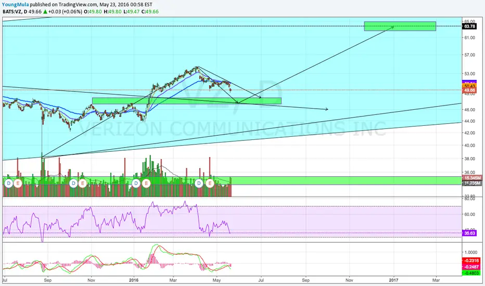This screenshot has height=286, width=485.
Task: Show the dividend D marker in April 2016
Action: tap(199, 184)
